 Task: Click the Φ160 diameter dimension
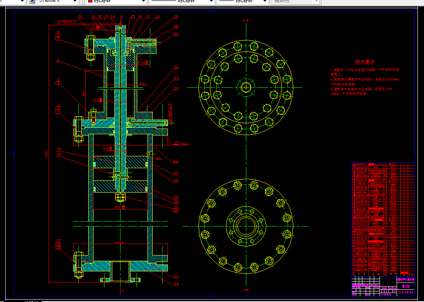(143, 63)
